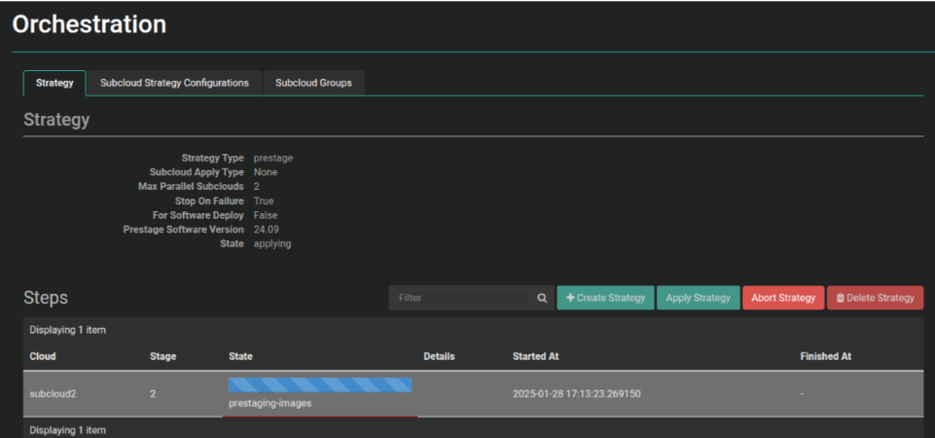Click the Abort Strategy button

[783, 298]
